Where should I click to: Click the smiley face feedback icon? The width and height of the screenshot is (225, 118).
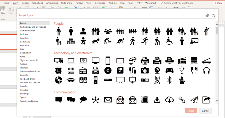pyautogui.click(x=208, y=16)
